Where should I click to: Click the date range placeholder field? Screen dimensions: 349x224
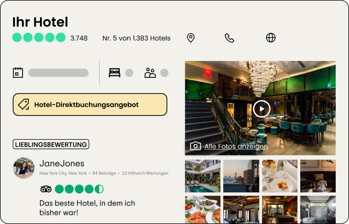coord(58,73)
